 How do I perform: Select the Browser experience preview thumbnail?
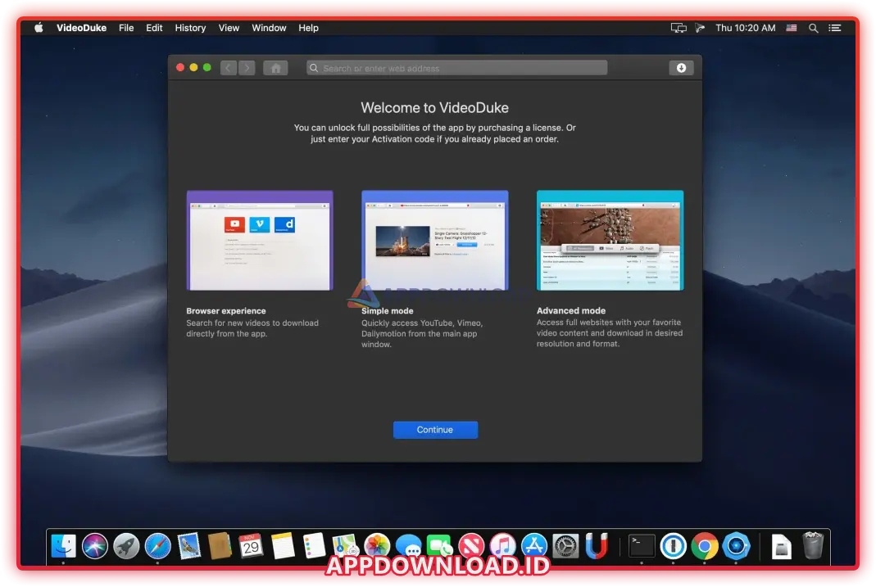pyautogui.click(x=259, y=240)
